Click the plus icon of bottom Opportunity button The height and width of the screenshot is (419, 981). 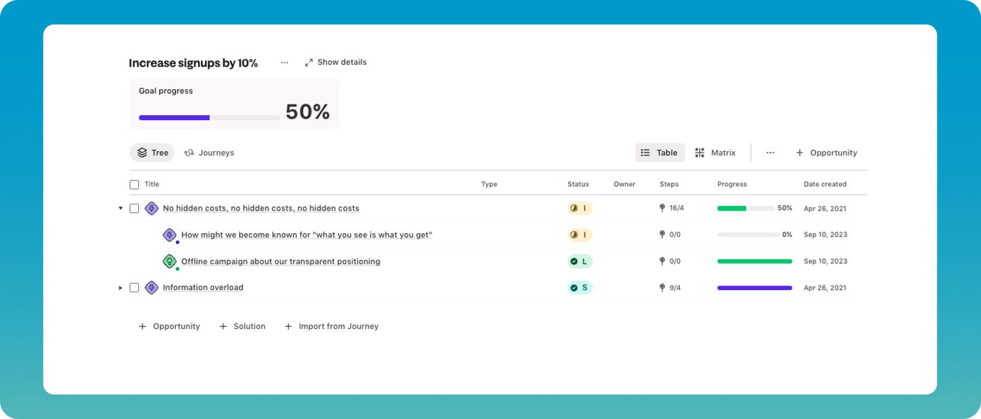click(142, 326)
